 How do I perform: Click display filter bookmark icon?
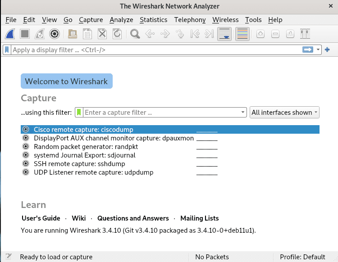click(7, 50)
